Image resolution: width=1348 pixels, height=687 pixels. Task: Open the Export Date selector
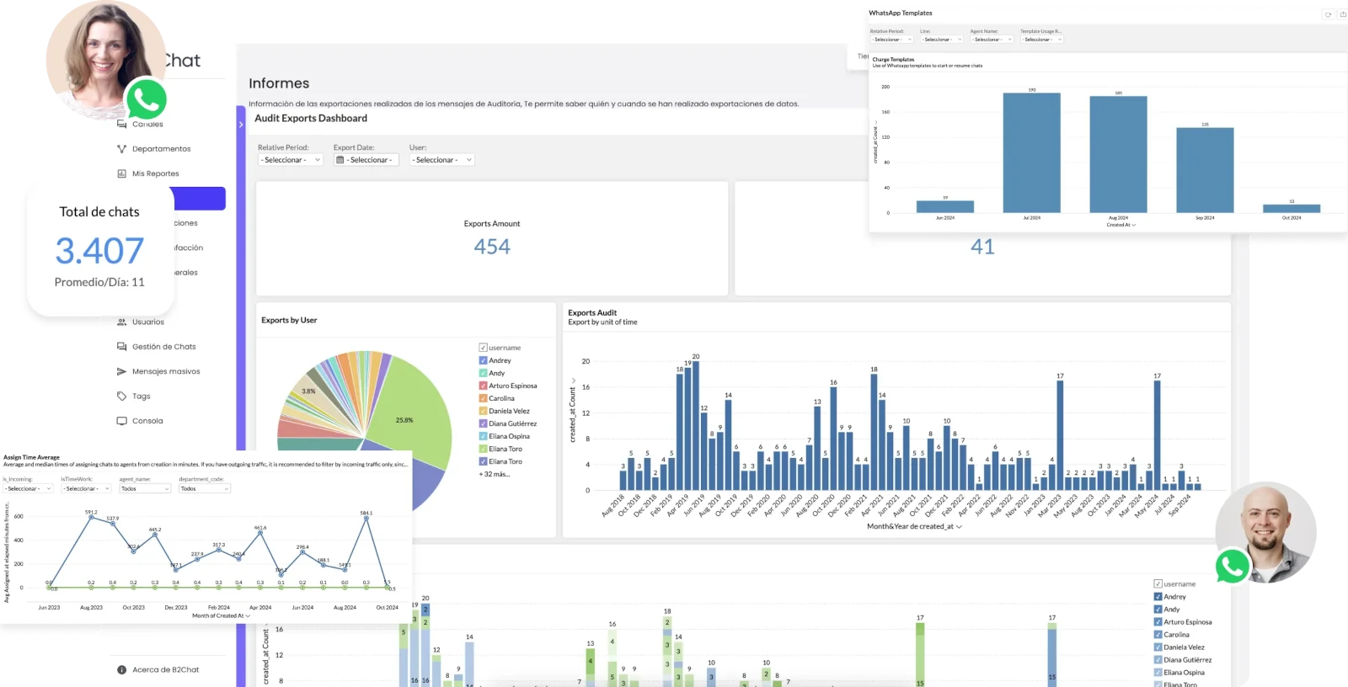(365, 160)
